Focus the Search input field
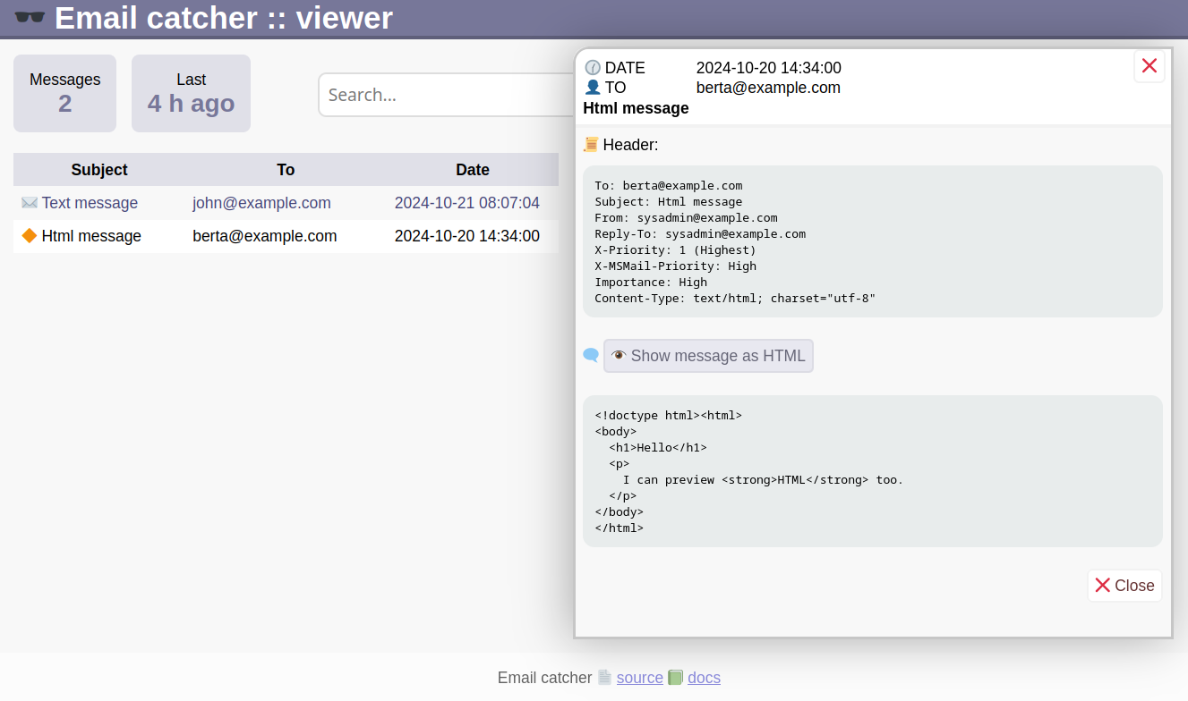This screenshot has height=701, width=1188. (x=448, y=95)
